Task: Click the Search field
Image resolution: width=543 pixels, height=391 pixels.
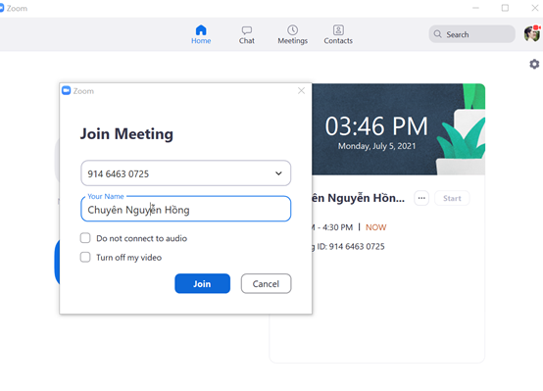Action: click(x=472, y=34)
